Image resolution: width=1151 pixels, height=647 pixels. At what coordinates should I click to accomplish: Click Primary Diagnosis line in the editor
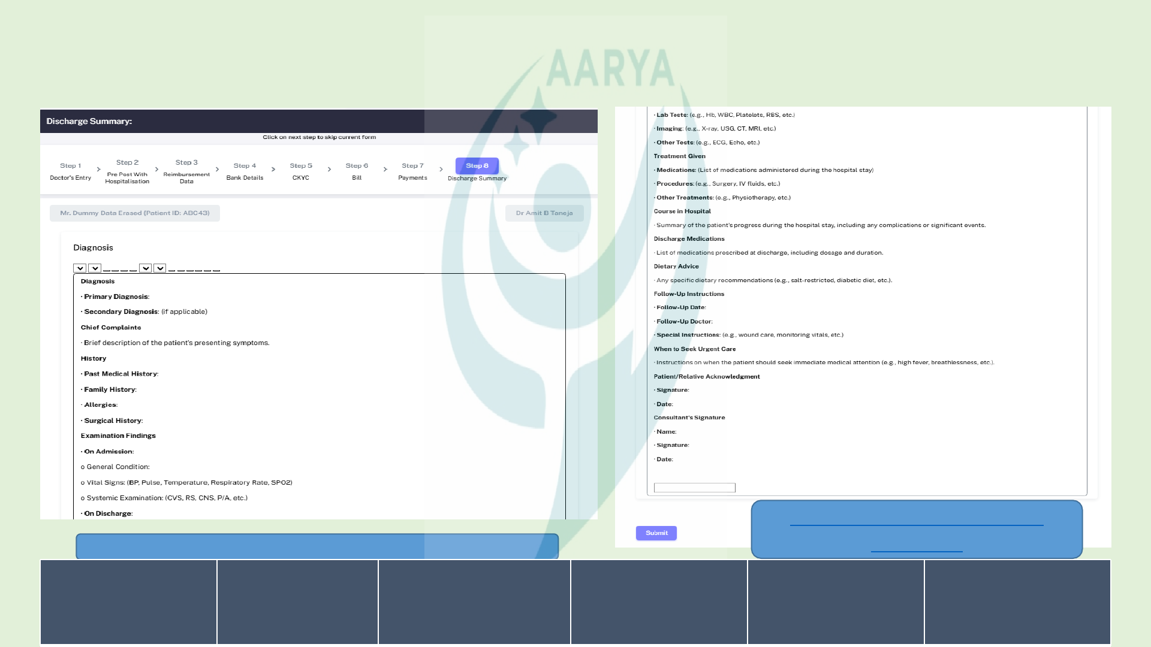116,297
